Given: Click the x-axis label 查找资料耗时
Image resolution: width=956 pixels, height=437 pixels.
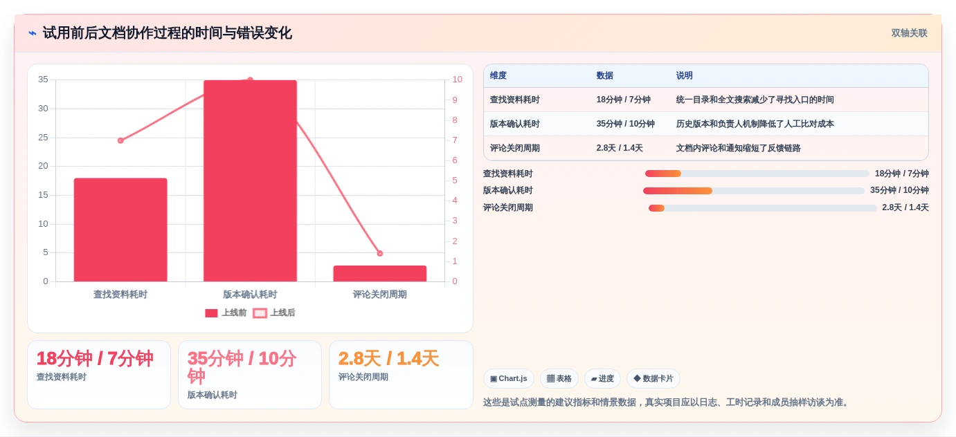Looking at the screenshot, I should coord(120,295).
